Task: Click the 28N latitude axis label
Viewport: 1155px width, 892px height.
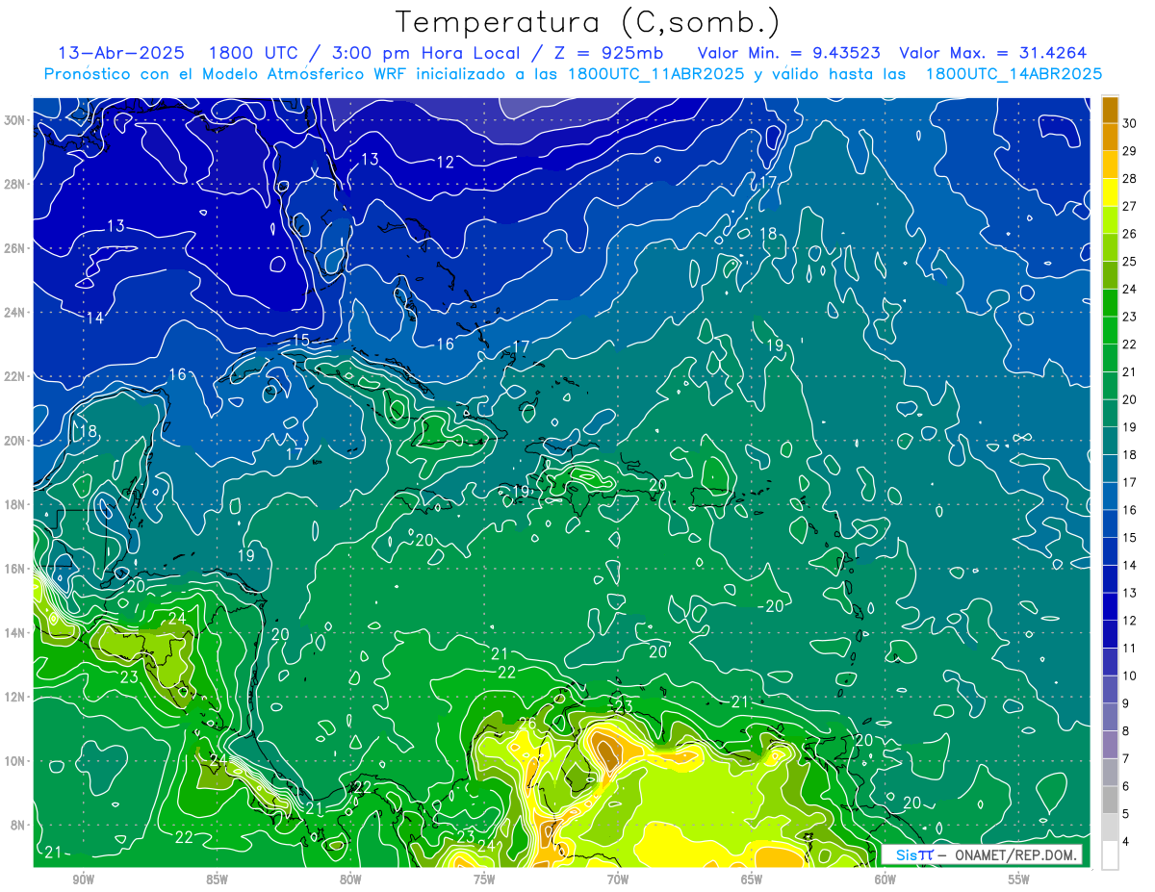Action: 13,184
